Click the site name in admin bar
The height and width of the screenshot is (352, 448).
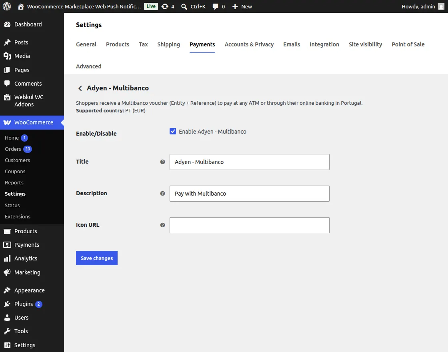tap(84, 6)
